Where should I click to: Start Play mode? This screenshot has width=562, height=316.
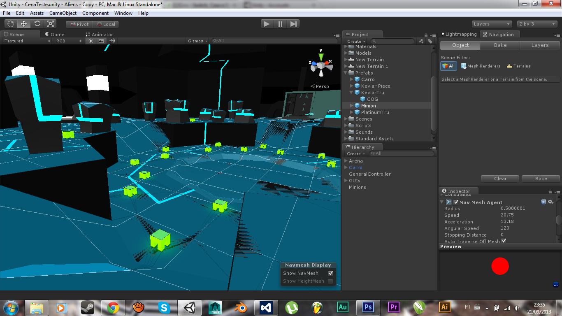[x=267, y=24]
